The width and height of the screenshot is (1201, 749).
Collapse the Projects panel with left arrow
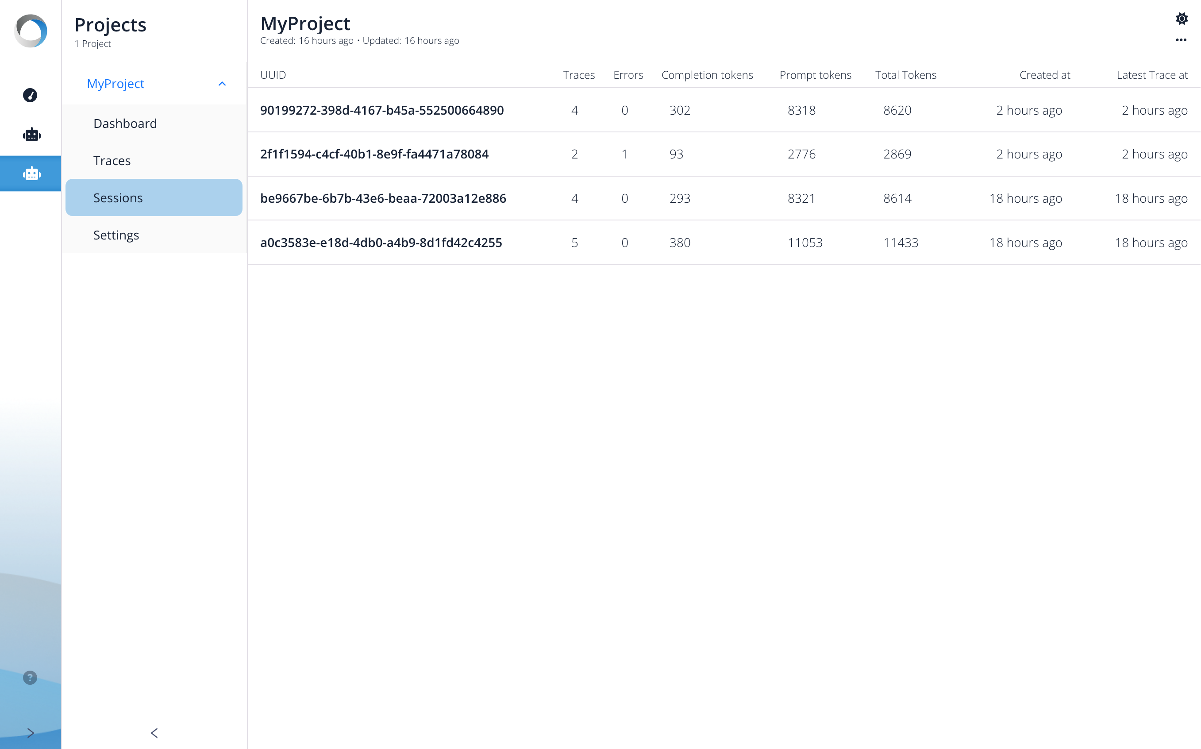(154, 733)
